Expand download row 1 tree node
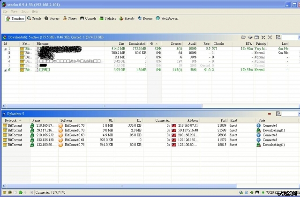Image resolution: width=300 pixels, height=197 pixels. click(5, 49)
